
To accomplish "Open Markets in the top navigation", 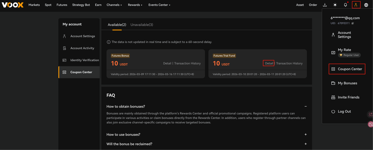I will click(x=34, y=5).
